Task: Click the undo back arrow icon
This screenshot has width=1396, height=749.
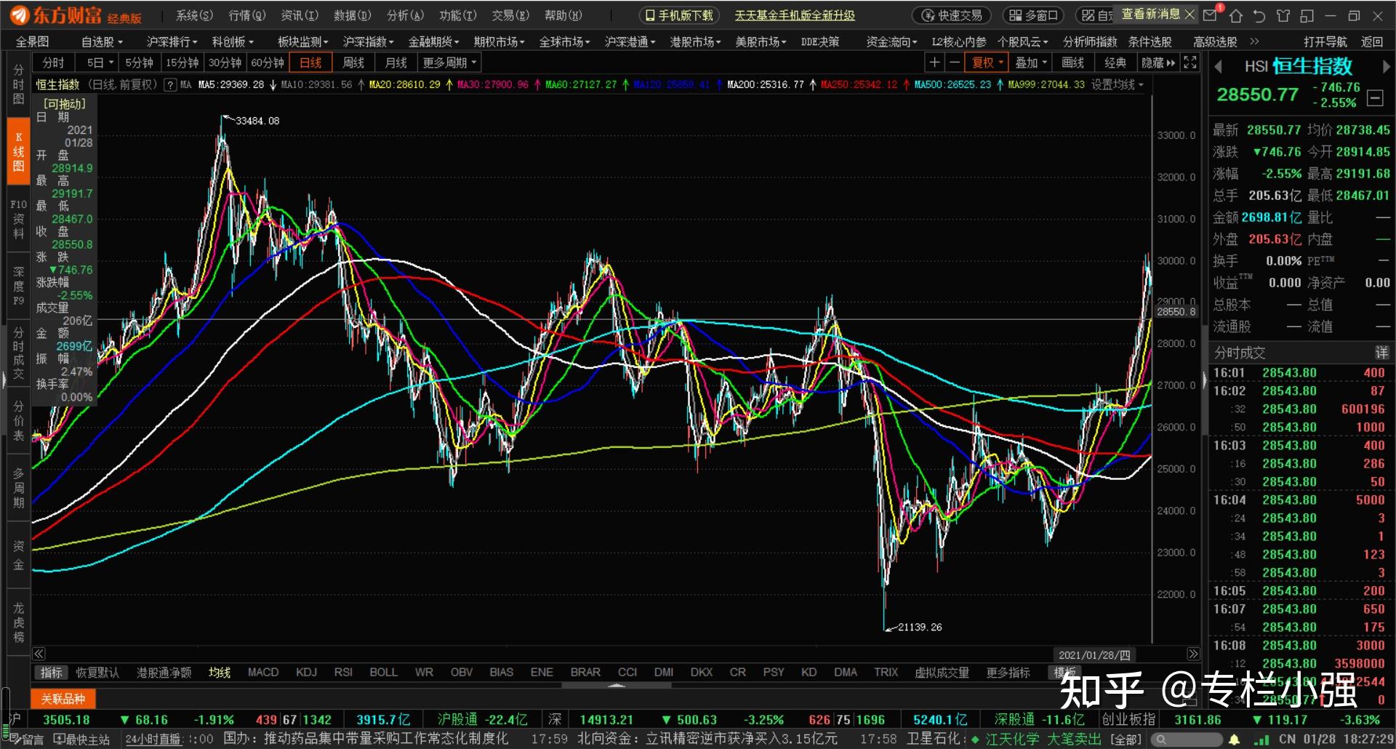Action: click(x=1259, y=15)
